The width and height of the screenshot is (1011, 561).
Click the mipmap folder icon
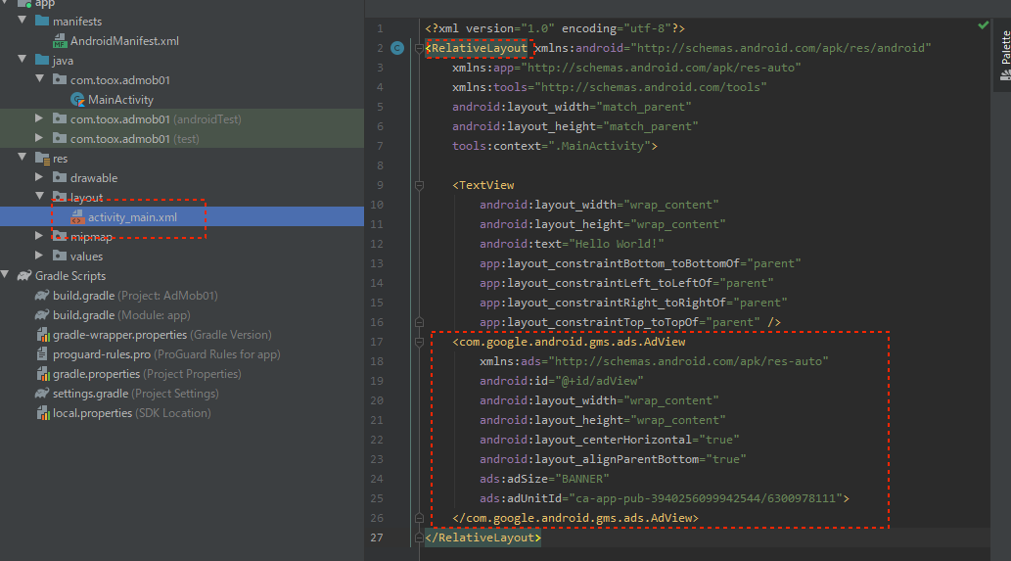[60, 236]
